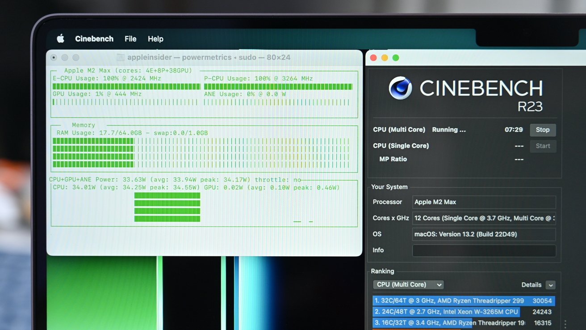Screen dimensions: 586x330
Task: Click score 30054 in ranking
Action: pyautogui.click(x=542, y=301)
